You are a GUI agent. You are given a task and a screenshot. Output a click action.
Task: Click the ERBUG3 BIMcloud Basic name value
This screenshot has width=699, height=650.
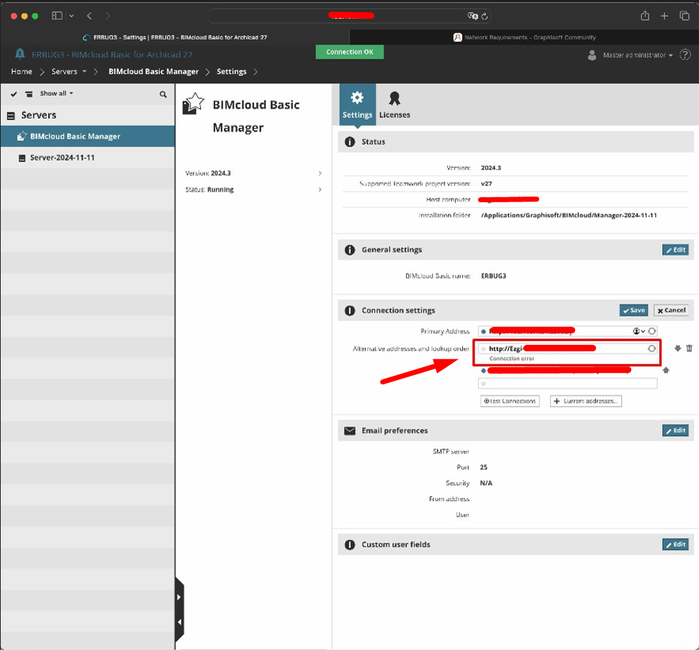pos(494,276)
